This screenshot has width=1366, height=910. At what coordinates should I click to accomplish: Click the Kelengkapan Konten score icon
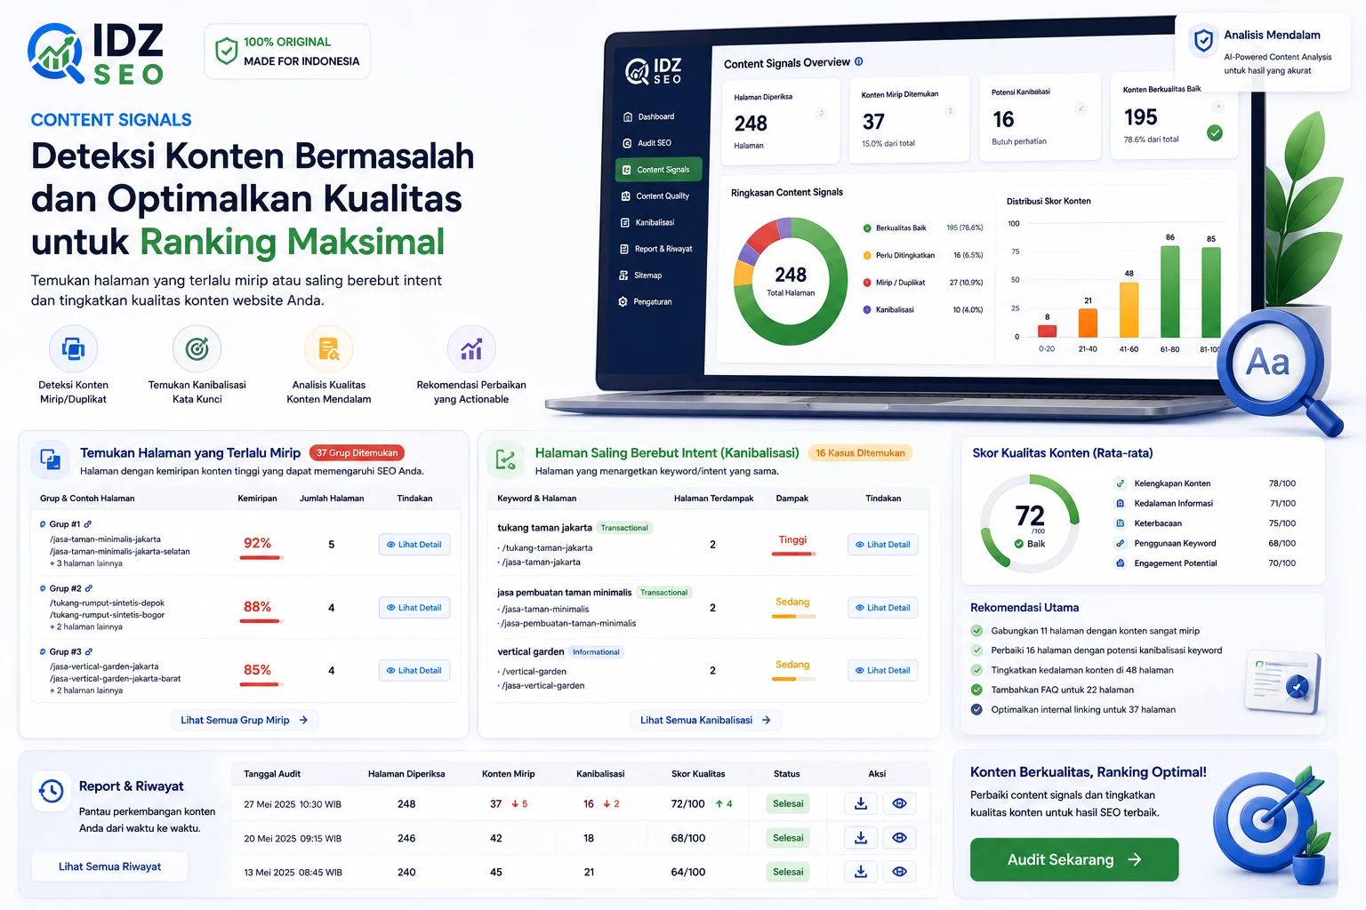click(x=1121, y=483)
